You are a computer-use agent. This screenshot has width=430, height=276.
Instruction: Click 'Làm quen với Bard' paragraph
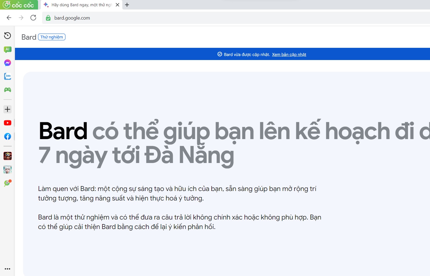177,193
